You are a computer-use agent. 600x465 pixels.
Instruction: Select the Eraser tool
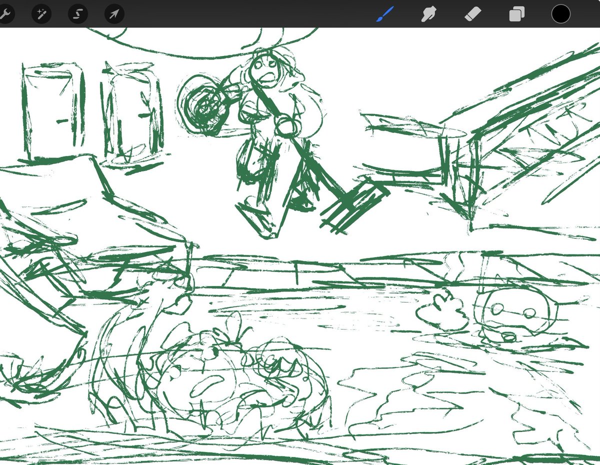(472, 14)
